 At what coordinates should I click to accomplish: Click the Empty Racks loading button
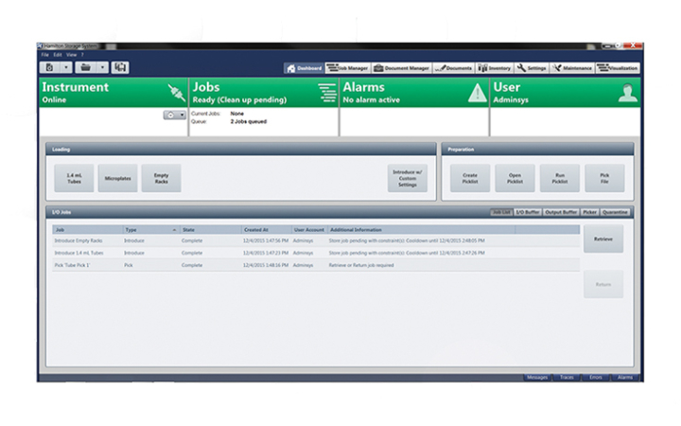[x=161, y=178]
